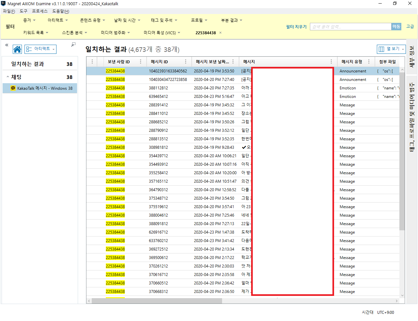This screenshot has width=418, height=321.
Task: Remove the 225384438 filter chip with the x
Action: pyautogui.click(x=220, y=33)
